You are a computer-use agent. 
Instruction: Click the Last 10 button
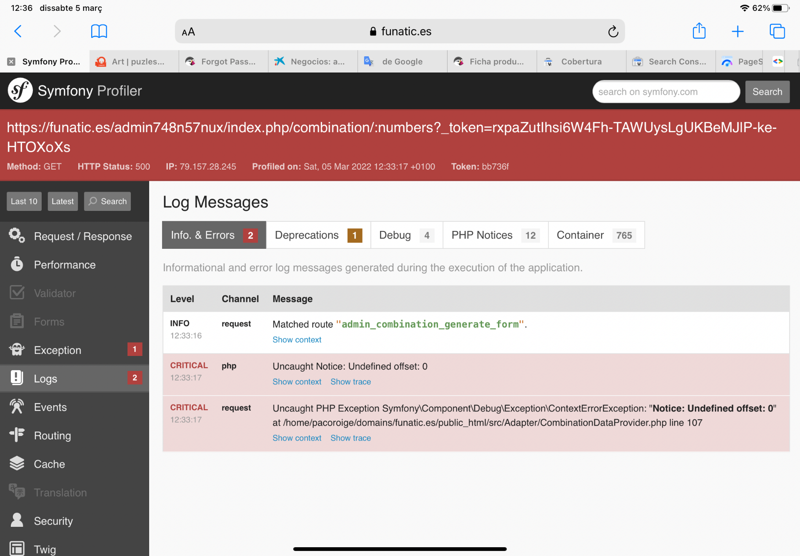tap(24, 201)
